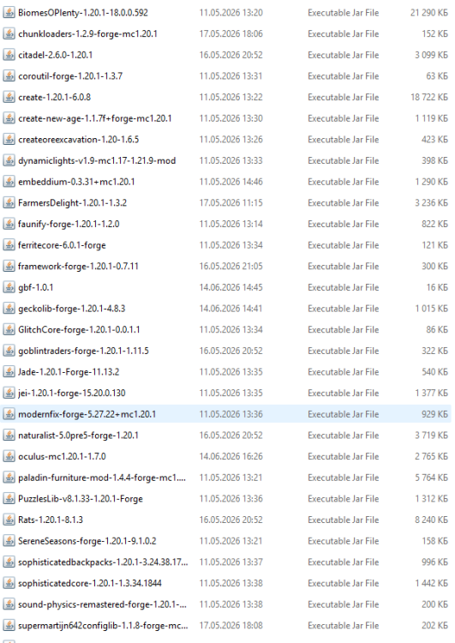The width and height of the screenshot is (455, 643).
Task: Select the jar icon for dynamiclights-v1.9-mc1.17-1.21.9-mod
Action: (x=9, y=160)
